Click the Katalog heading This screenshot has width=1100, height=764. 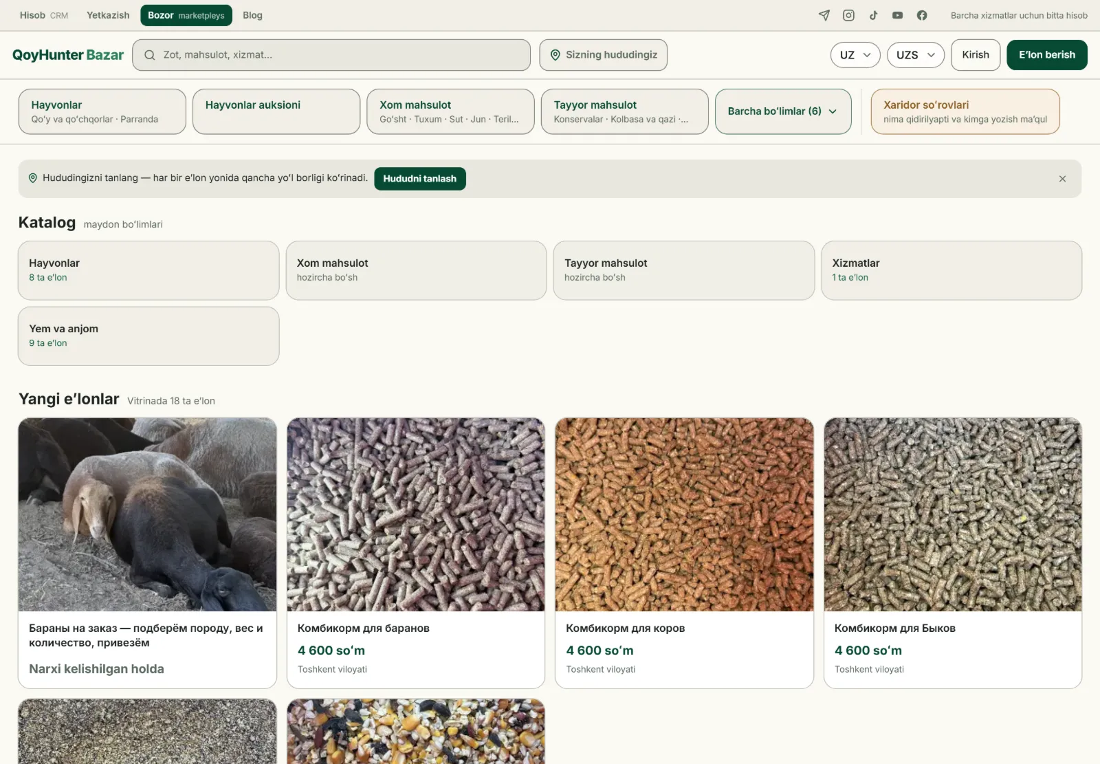(47, 222)
